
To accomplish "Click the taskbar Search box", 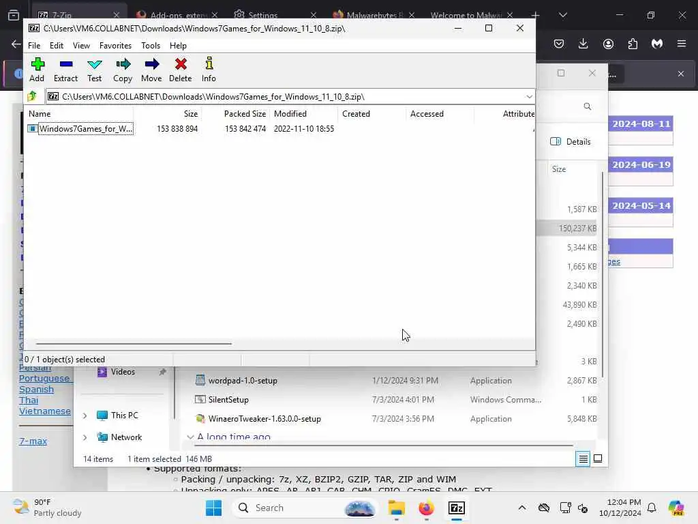I will coord(305,508).
